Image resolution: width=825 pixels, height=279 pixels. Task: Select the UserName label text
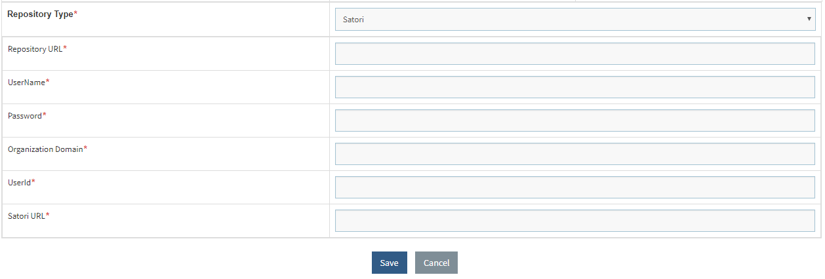click(26, 83)
